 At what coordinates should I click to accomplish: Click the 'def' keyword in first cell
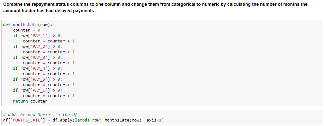click(x=7, y=25)
